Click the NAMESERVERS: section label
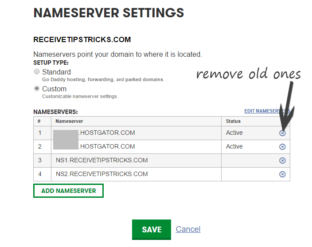 click(55, 112)
